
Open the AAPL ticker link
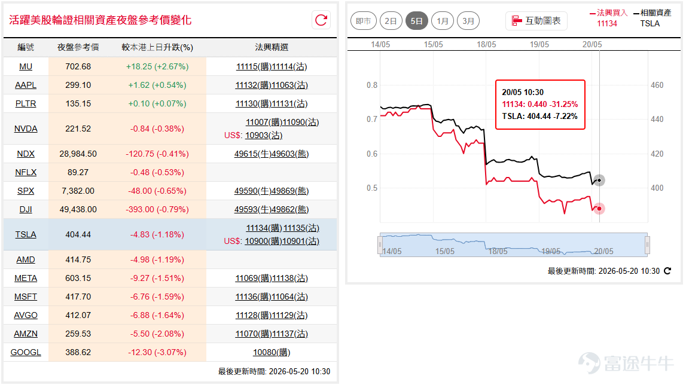[x=26, y=85]
